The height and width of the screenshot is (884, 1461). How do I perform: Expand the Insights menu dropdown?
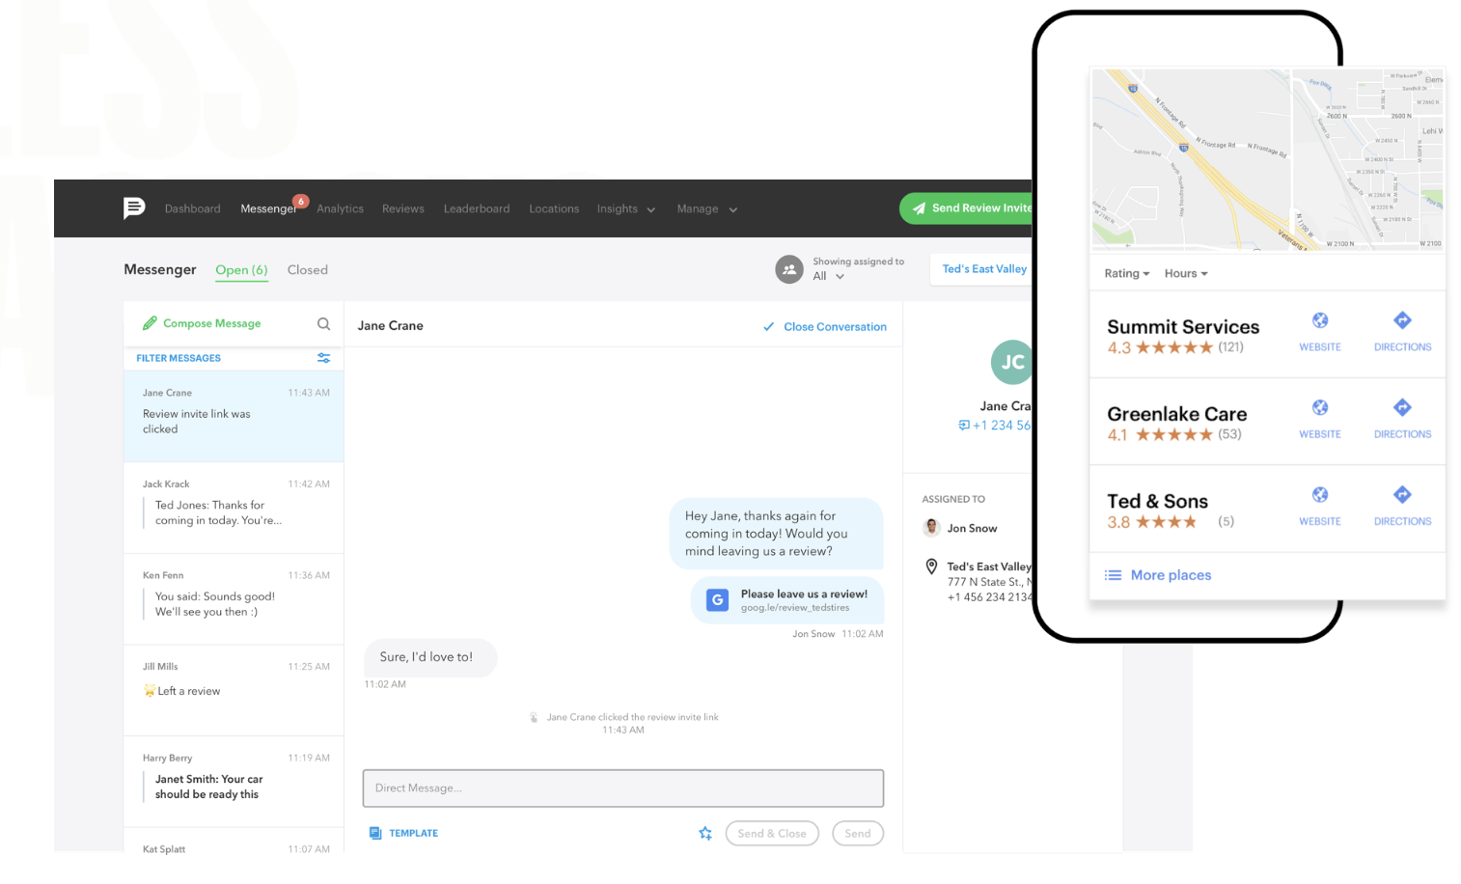(x=625, y=209)
